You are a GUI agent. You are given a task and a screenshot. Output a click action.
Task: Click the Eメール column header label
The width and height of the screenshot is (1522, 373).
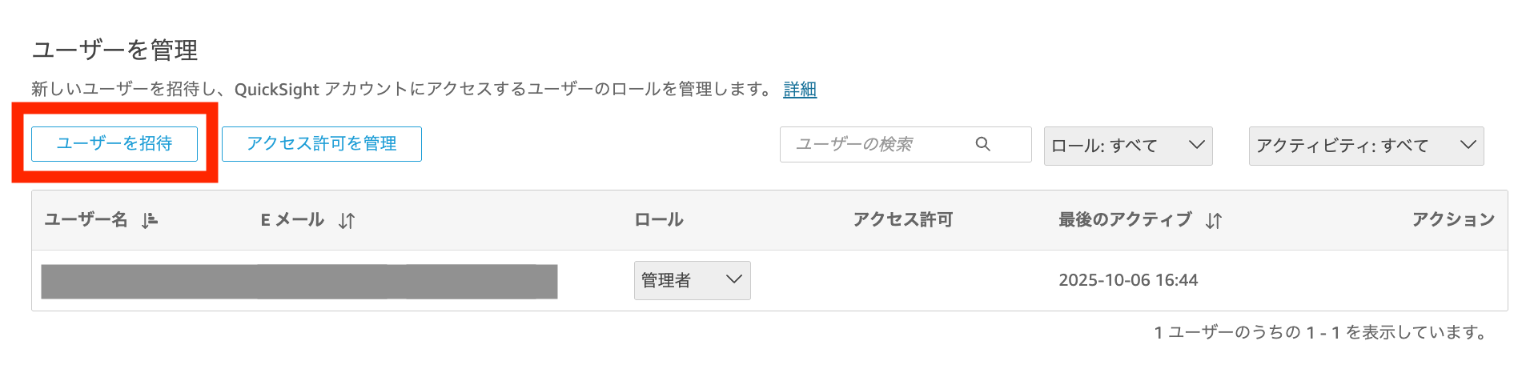click(292, 220)
